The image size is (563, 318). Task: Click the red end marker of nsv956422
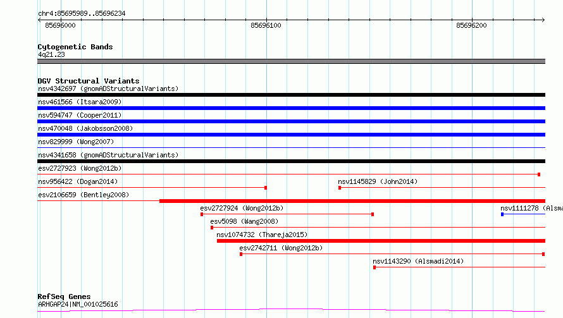pos(266,188)
